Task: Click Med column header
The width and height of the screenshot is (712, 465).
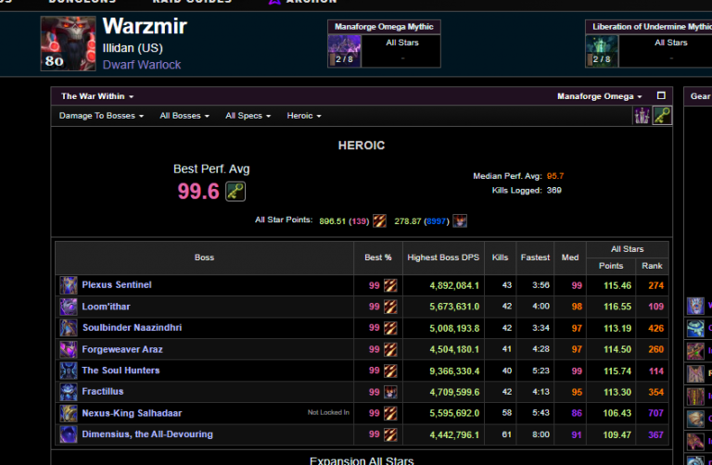Action: point(570,258)
